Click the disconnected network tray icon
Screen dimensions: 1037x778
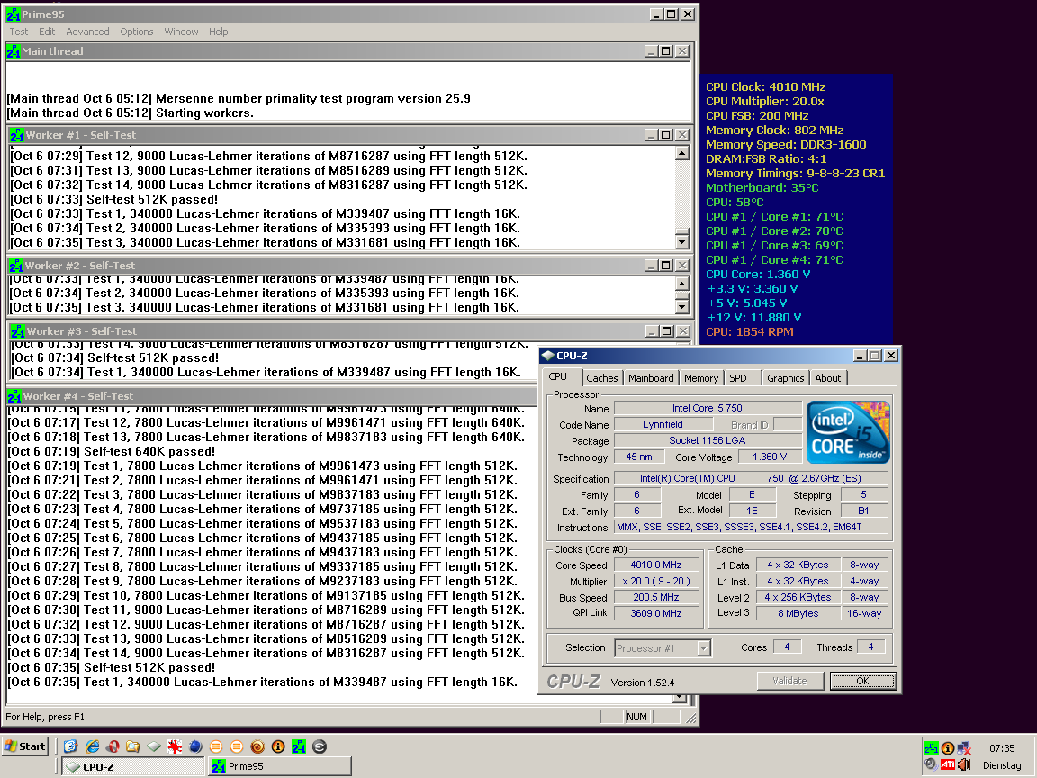pos(965,748)
